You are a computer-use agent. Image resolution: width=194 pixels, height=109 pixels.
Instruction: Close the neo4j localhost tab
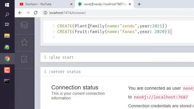tap(130, 4)
